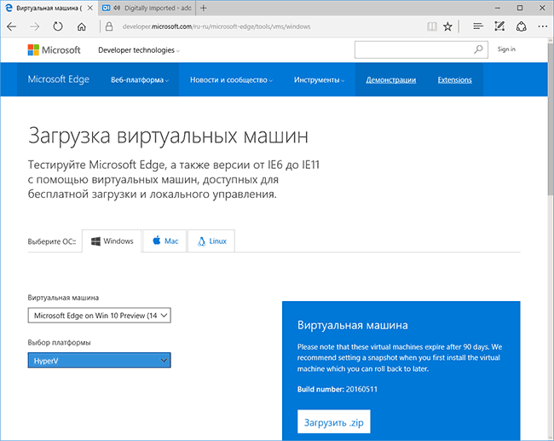Expand the Веб-платформа menu
The image size is (554, 441).
[x=140, y=80]
